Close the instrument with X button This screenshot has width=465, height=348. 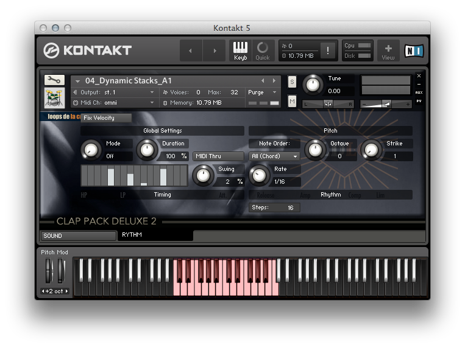(419, 76)
